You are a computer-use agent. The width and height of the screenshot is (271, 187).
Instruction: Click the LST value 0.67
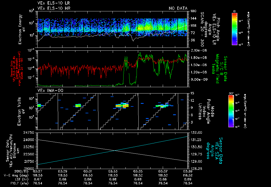38,179
